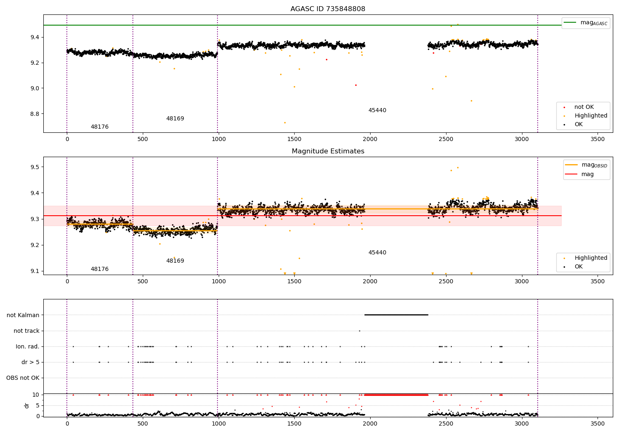This screenshot has width=619, height=433.
Task: Click the 9.5 y-axis tick label
Action: point(34,167)
